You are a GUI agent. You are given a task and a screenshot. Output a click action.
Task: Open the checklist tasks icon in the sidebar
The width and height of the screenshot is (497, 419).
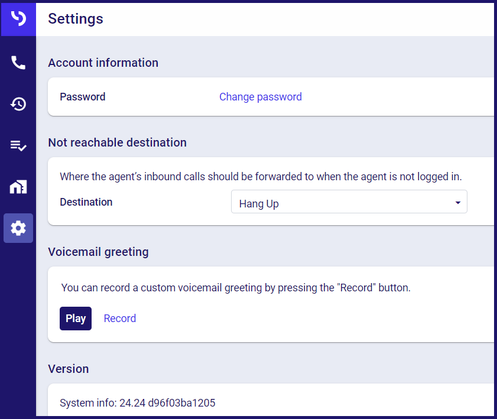click(x=18, y=145)
